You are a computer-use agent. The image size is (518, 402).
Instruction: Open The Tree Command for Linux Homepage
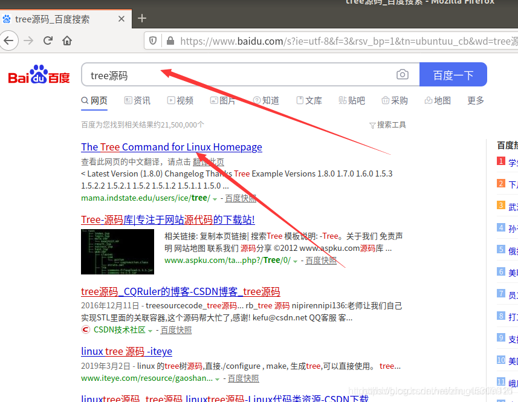172,147
